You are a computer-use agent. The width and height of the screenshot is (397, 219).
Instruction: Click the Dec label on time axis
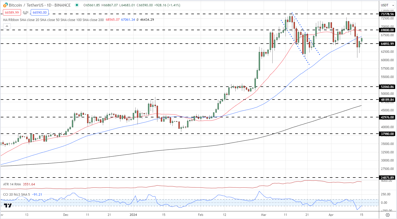(66, 215)
